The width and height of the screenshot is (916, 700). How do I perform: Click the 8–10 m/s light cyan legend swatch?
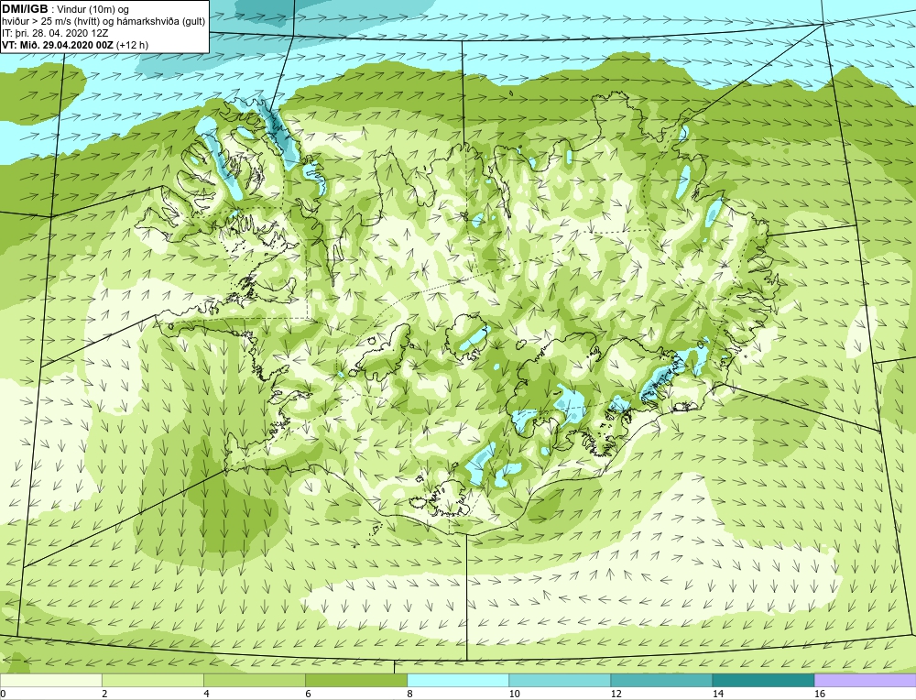click(x=457, y=680)
